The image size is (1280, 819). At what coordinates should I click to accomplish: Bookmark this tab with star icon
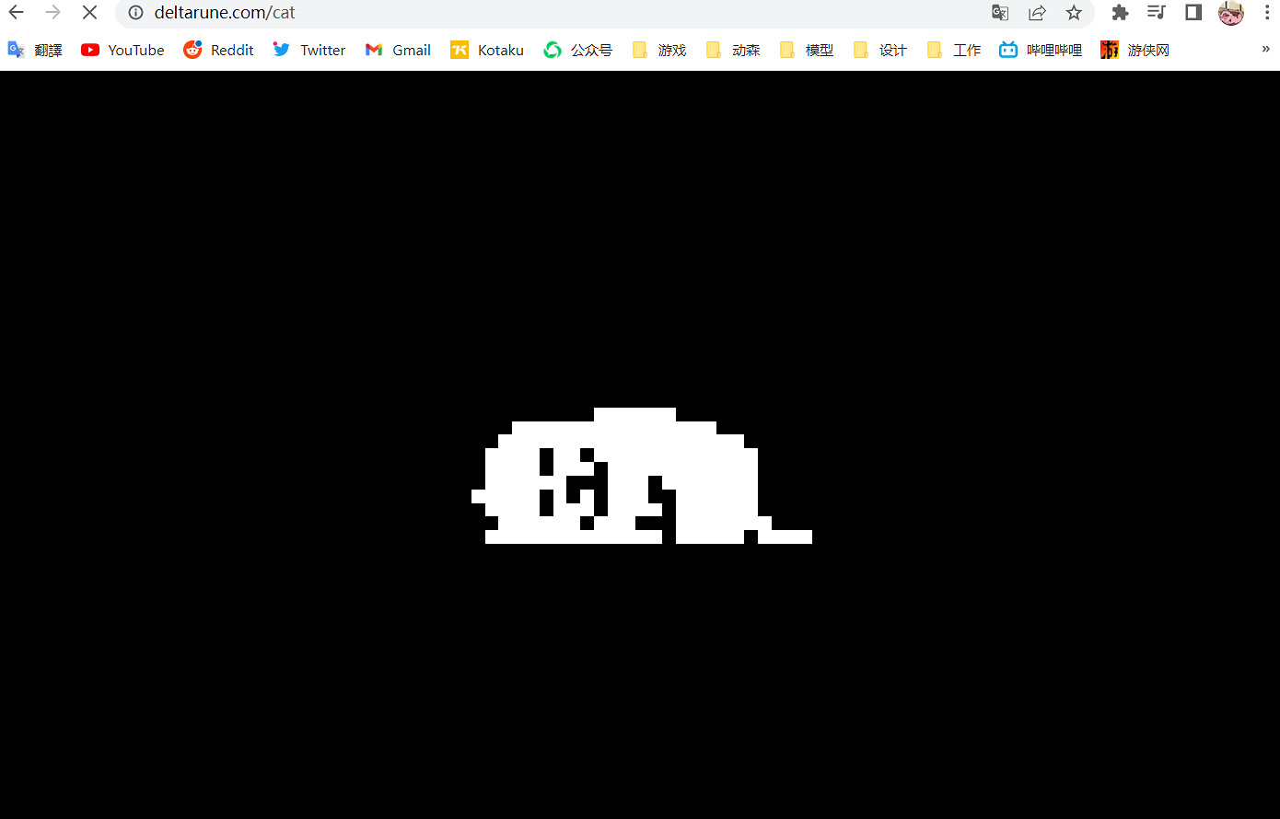point(1074,13)
